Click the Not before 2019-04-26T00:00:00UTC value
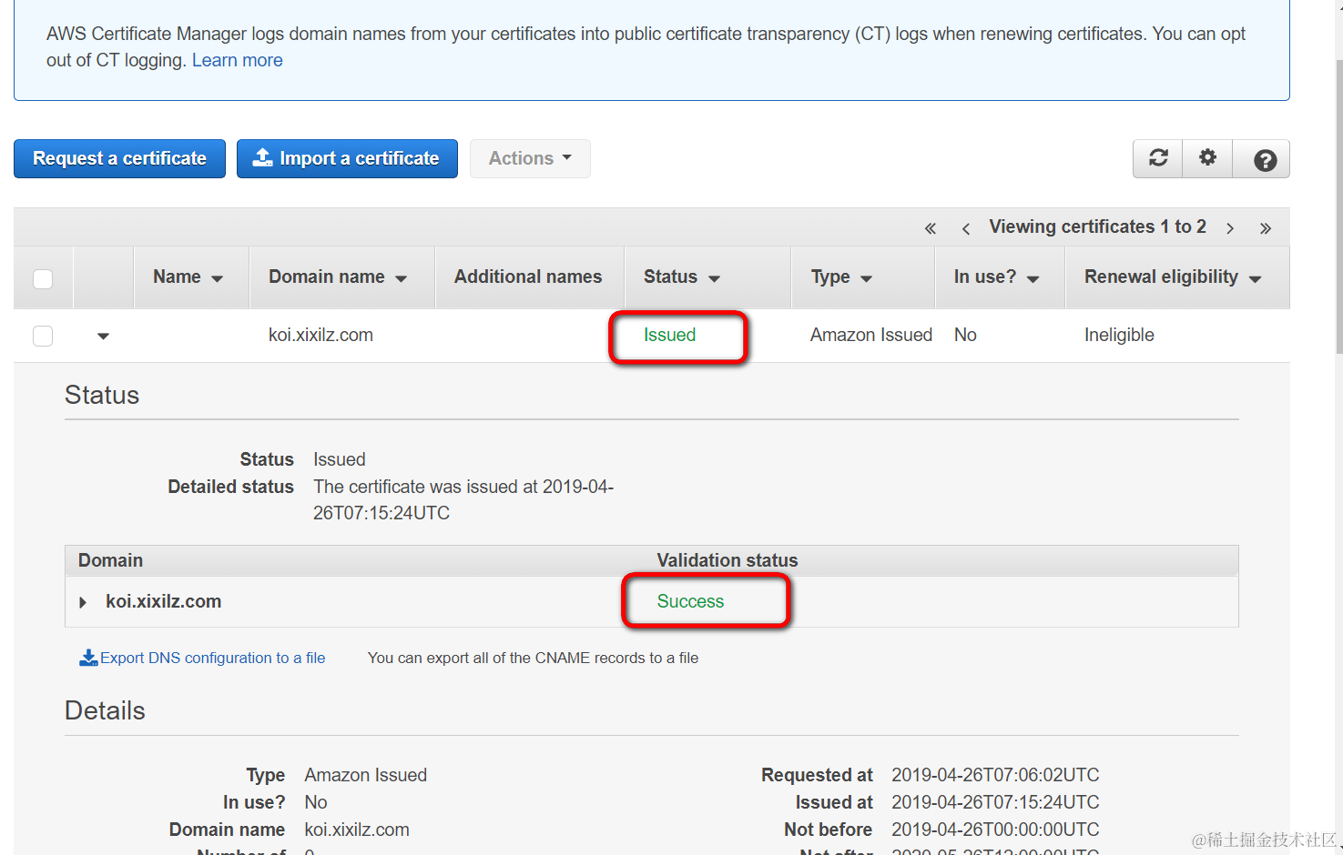This screenshot has height=855, width=1343. click(995, 830)
